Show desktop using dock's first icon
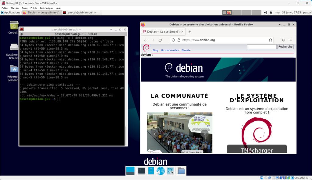Screen dimensions: 312x180 pos(130,171)
